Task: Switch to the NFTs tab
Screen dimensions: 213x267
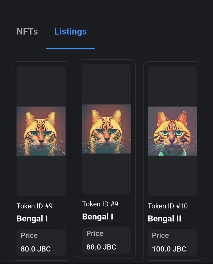Action: point(27,32)
